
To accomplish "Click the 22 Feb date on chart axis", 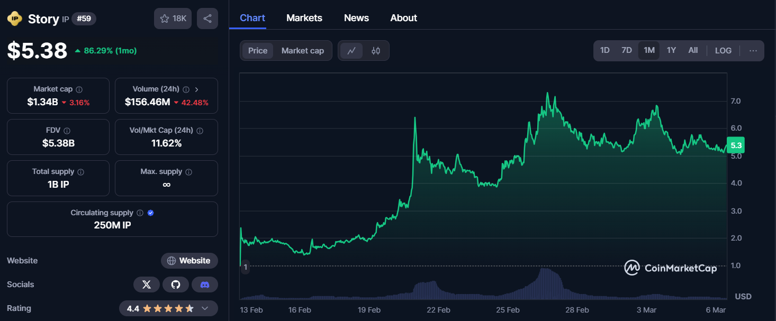I will 439,310.
